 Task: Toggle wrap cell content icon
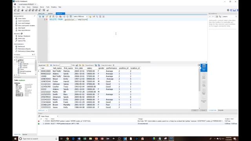113,65
